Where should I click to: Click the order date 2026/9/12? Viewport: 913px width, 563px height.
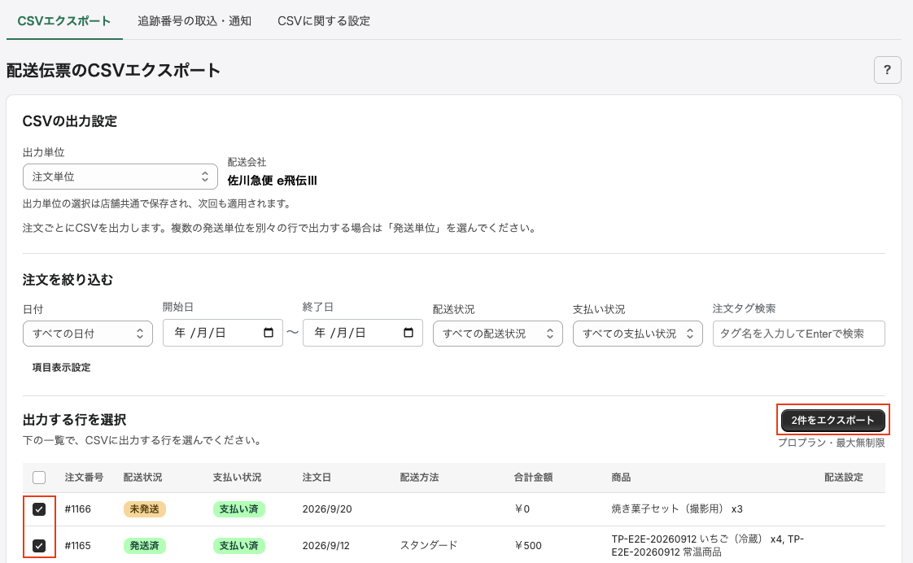[326, 546]
